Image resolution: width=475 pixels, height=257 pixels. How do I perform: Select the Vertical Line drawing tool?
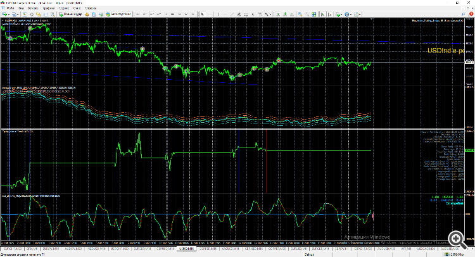(x=218, y=14)
